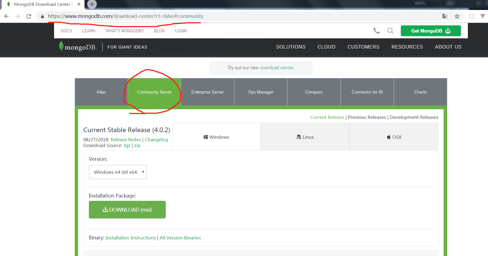488x256 pixels.
Task: Switch to the Connector for BI tab
Action: [x=367, y=92]
